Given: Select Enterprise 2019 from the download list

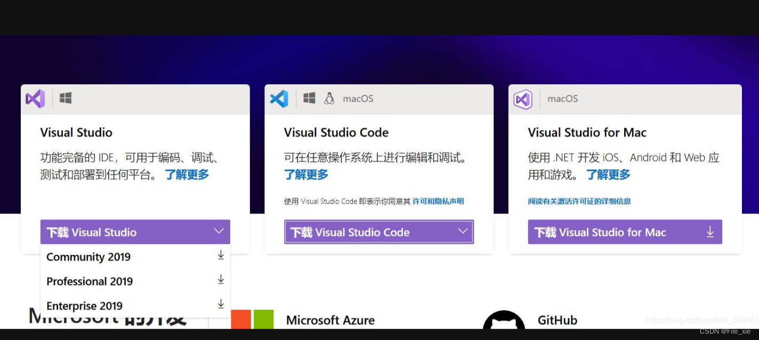Looking at the screenshot, I should pos(135,306).
